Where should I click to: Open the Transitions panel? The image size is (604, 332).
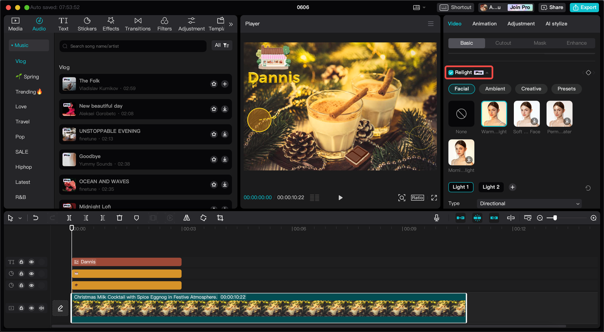click(138, 24)
